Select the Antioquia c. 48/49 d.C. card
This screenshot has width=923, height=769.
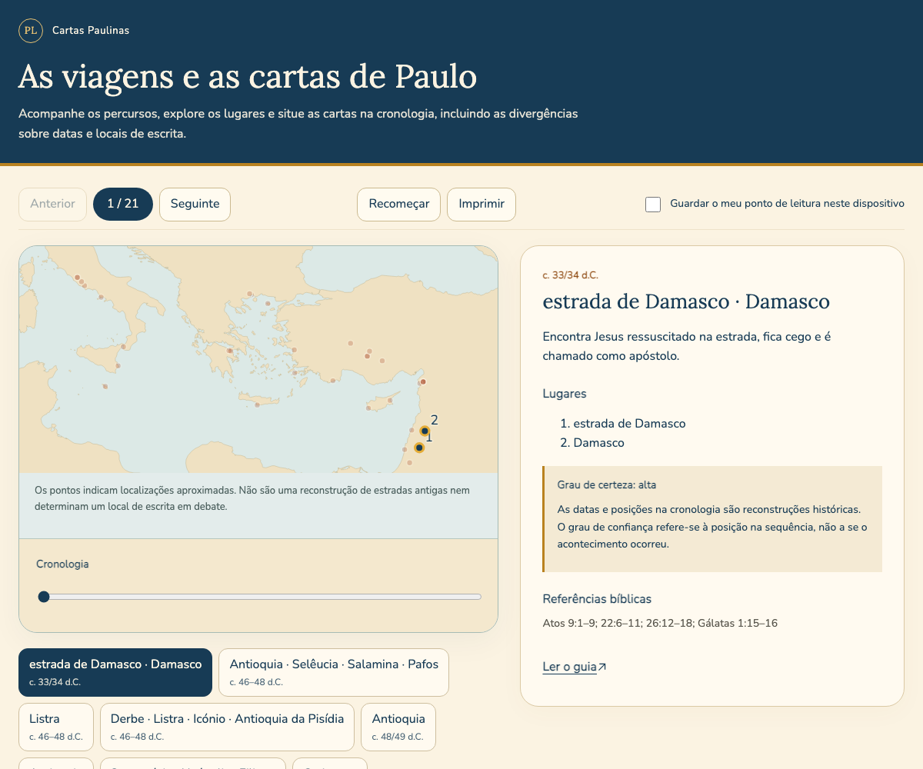pos(398,727)
